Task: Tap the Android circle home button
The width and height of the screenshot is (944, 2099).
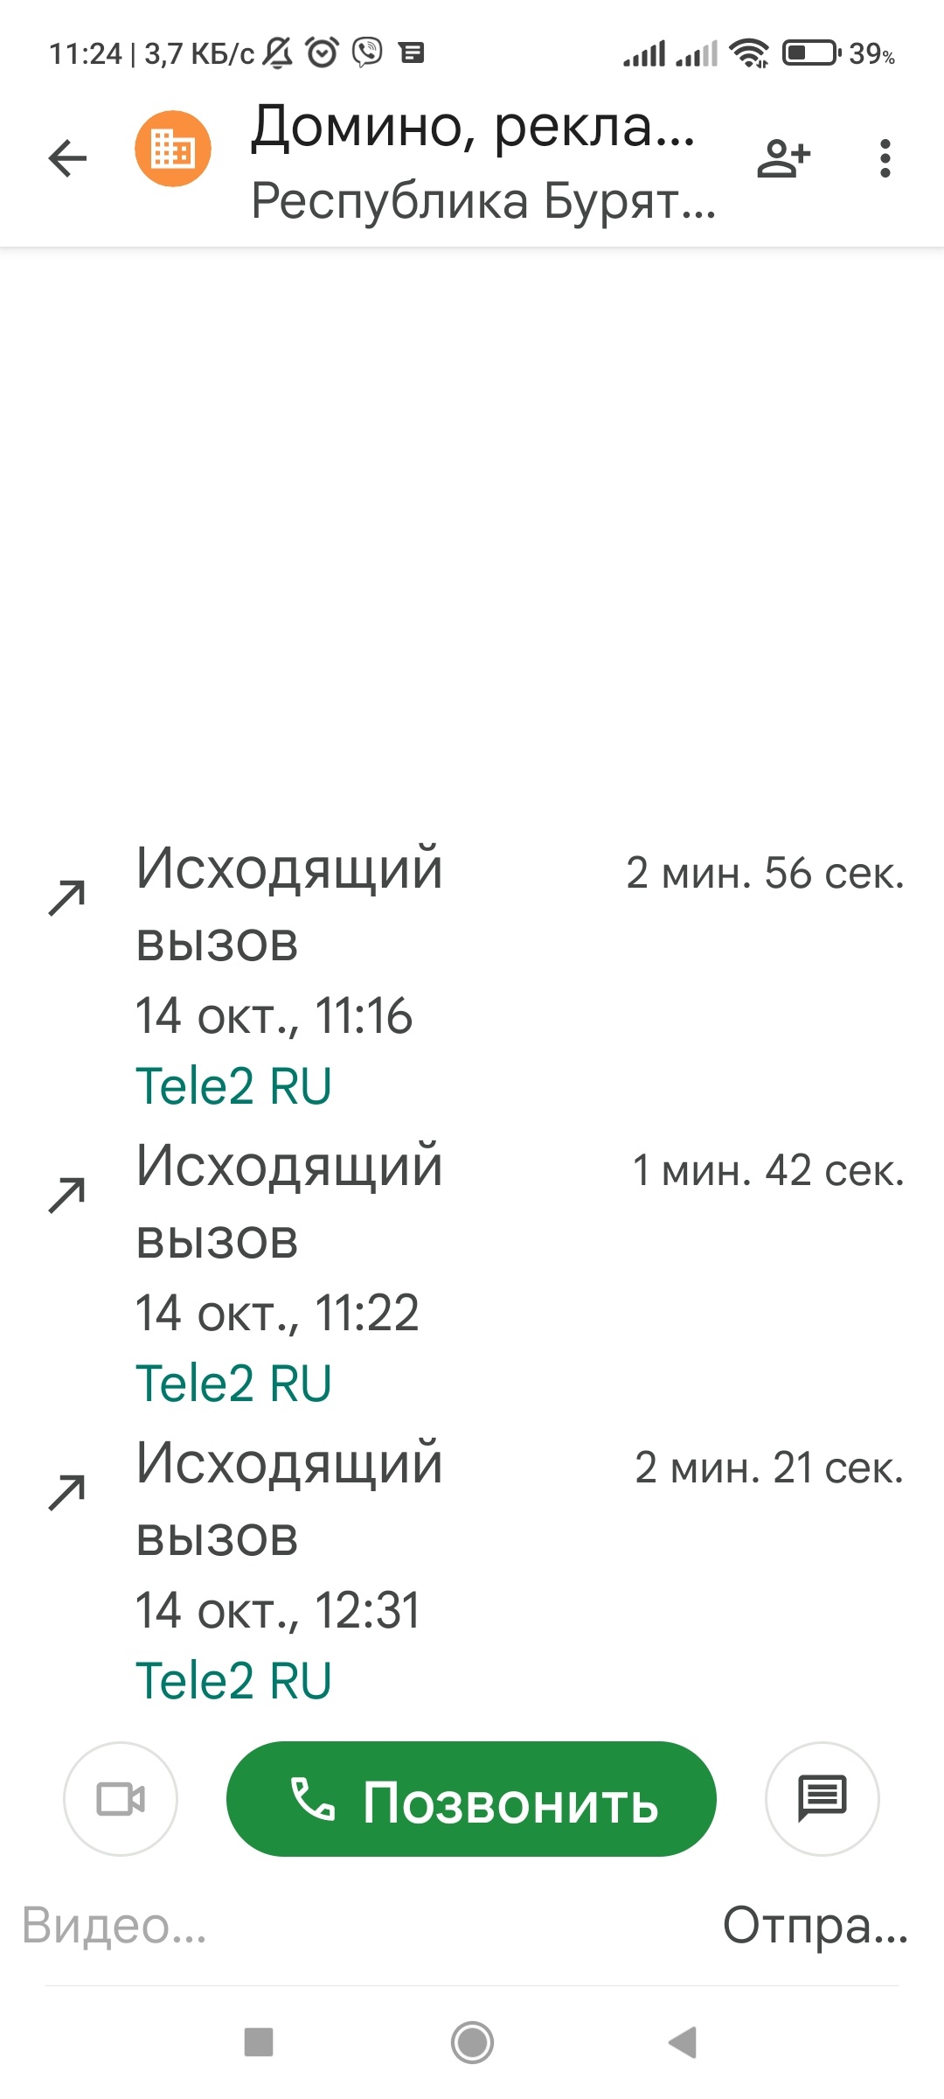Action: [472, 2042]
